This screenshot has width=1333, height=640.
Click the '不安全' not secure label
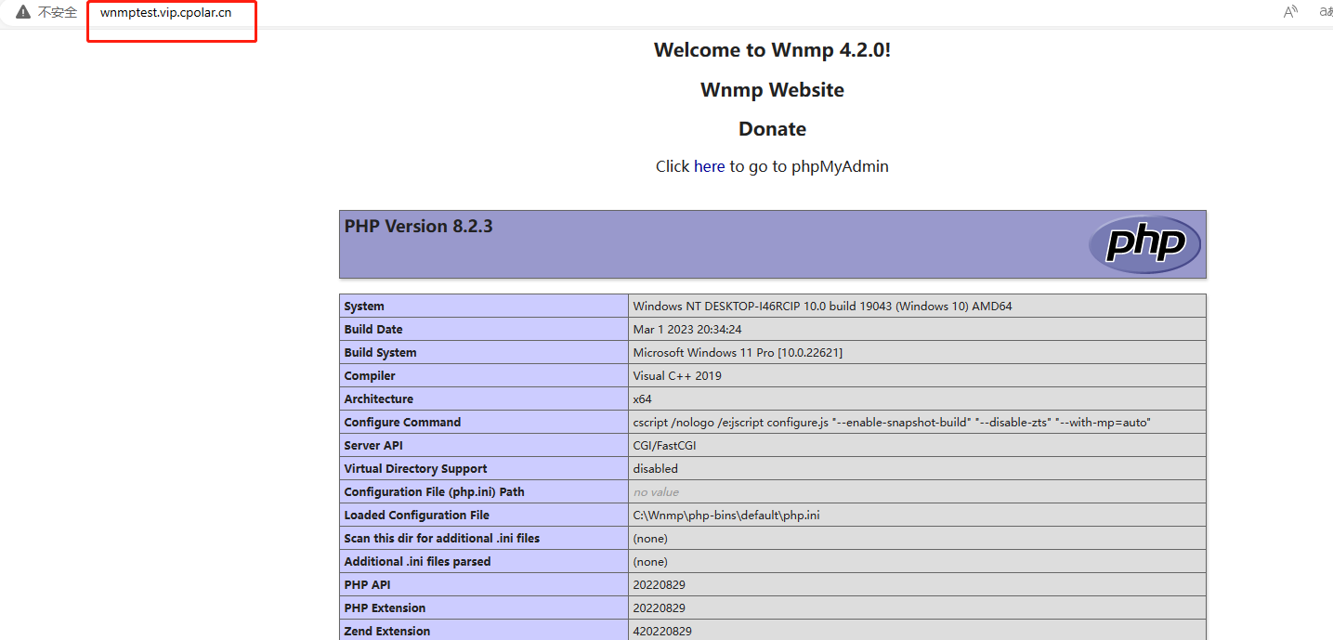click(58, 12)
